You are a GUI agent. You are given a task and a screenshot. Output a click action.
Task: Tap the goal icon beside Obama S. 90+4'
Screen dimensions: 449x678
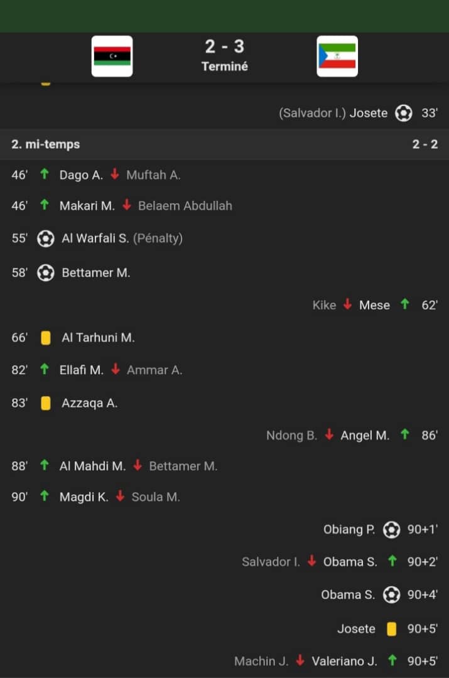(x=391, y=595)
